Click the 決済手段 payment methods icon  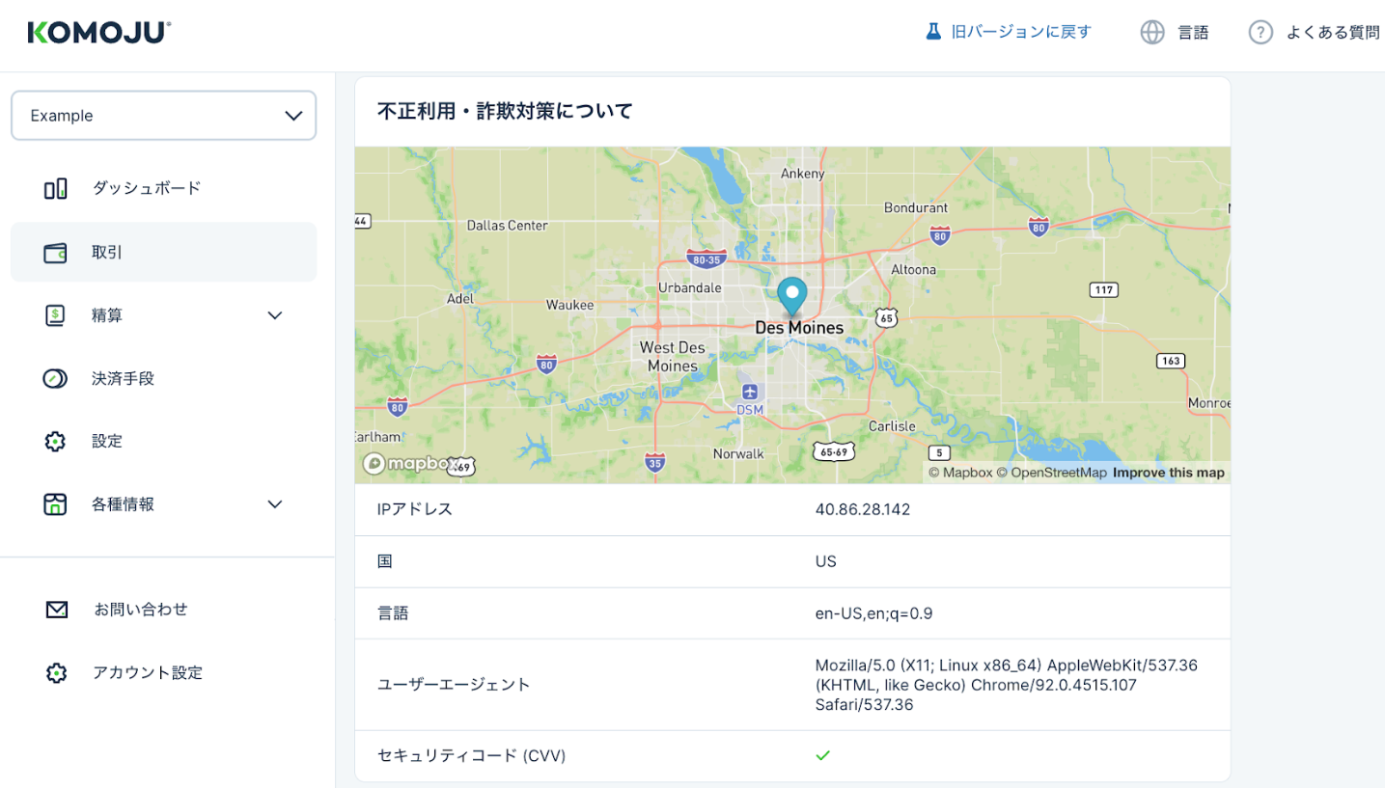point(56,379)
